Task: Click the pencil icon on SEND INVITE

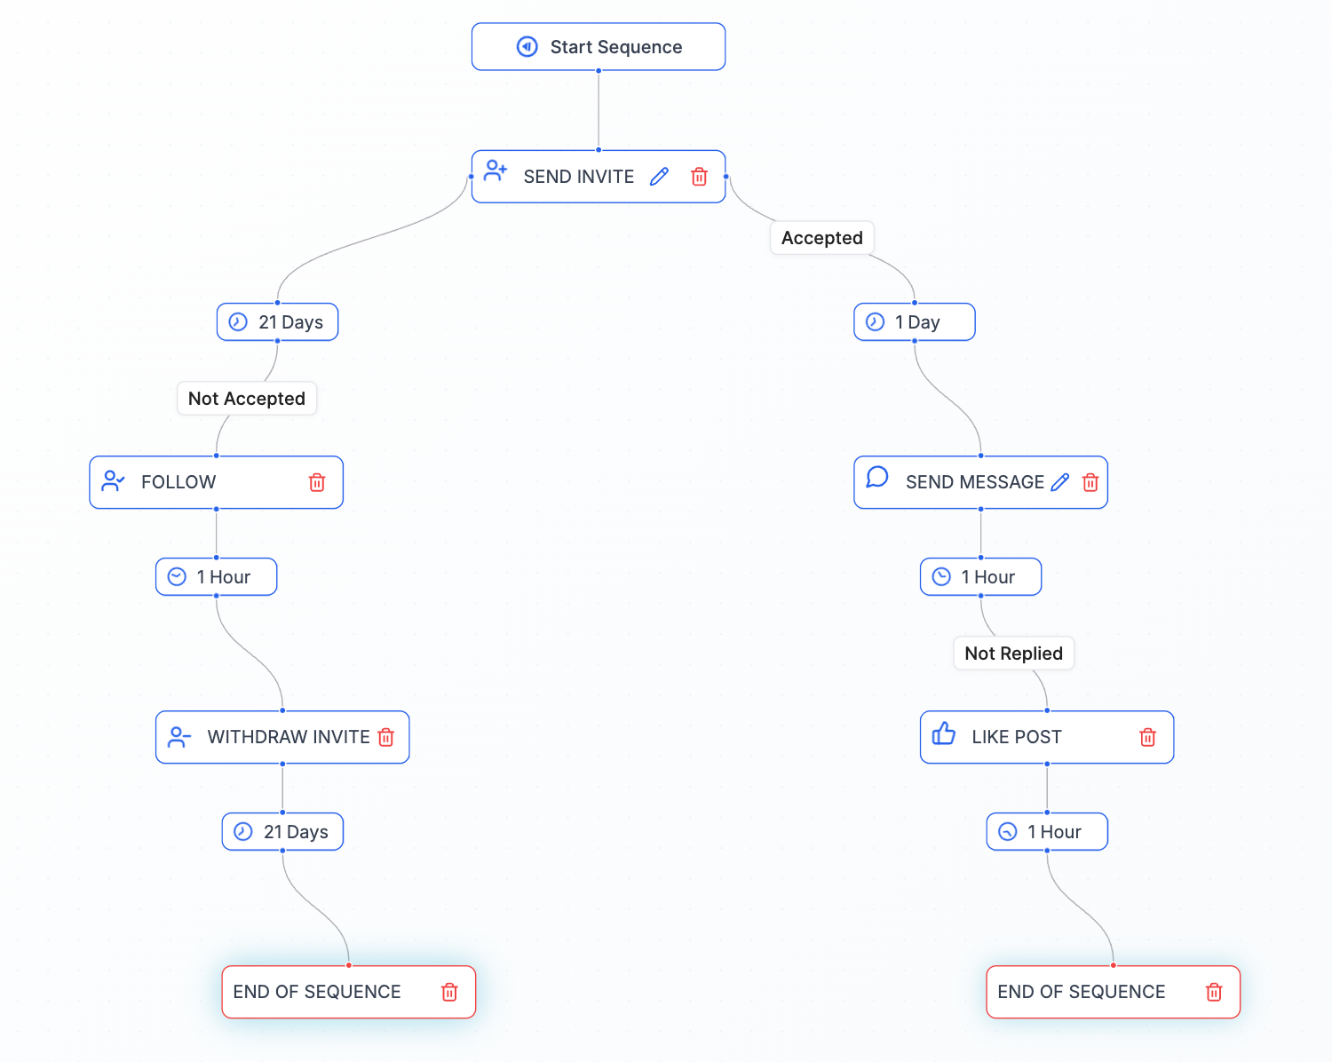Action: coord(659,177)
